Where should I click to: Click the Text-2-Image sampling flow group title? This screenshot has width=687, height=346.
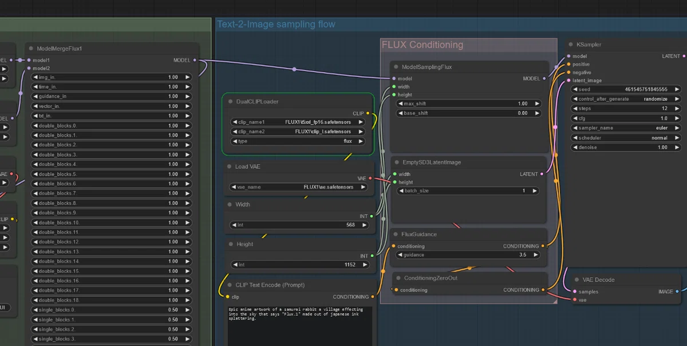[276, 24]
